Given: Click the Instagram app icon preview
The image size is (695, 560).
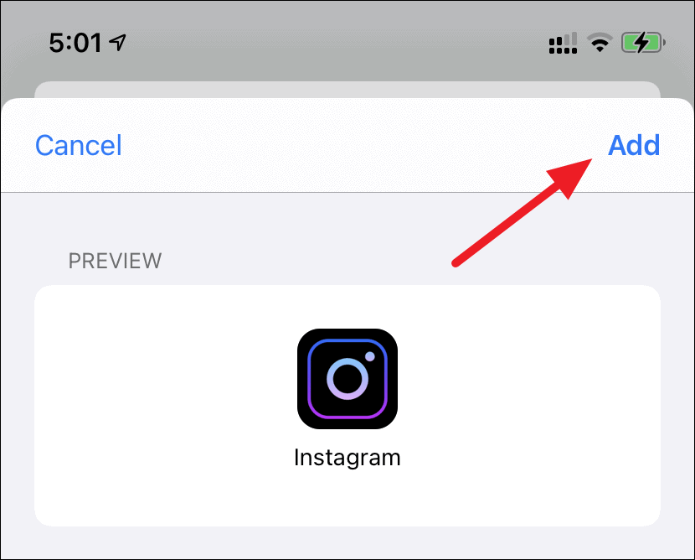Looking at the screenshot, I should tap(347, 379).
